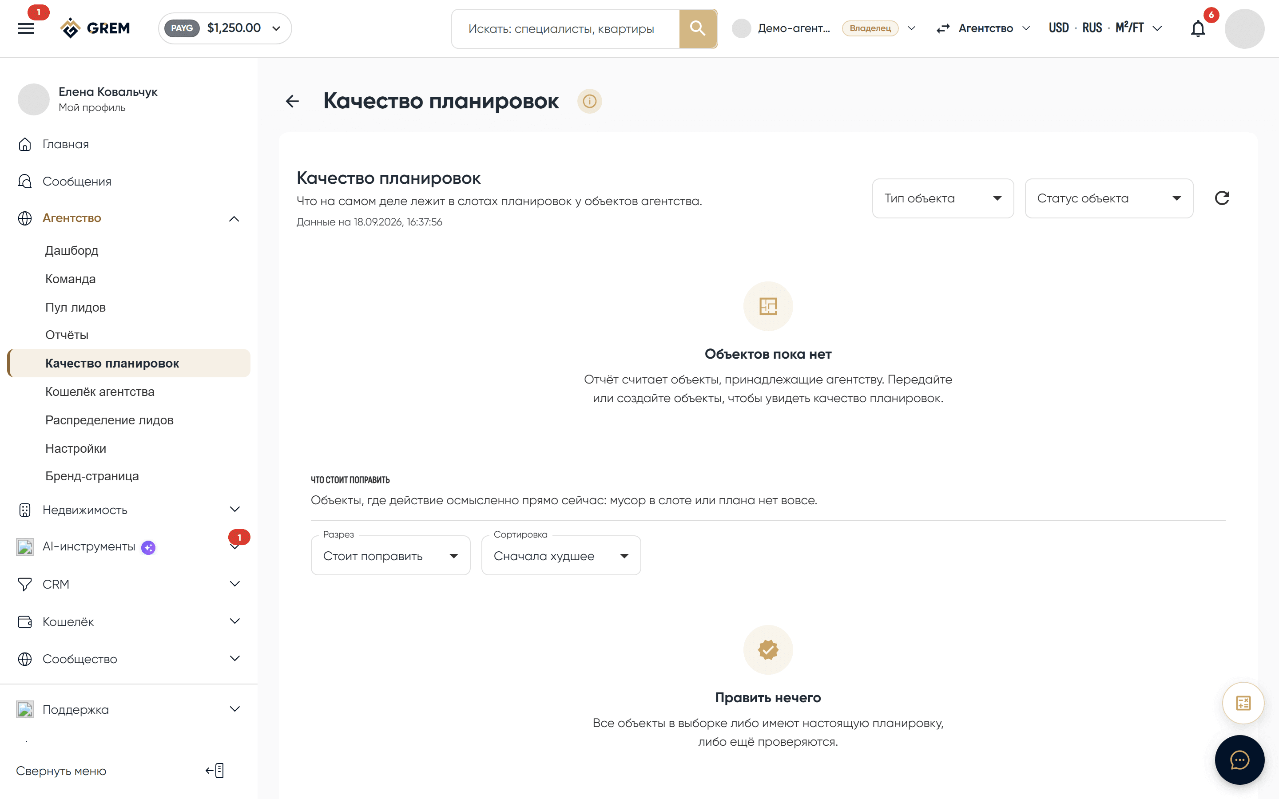
Task: Click the Сообщество globe icon
Action: tap(25, 659)
